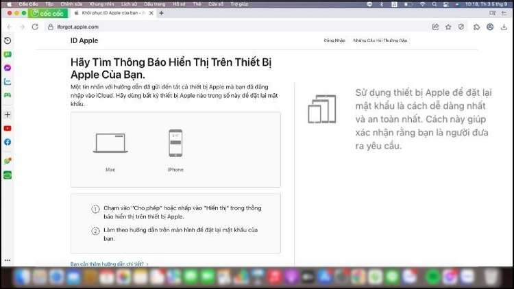Viewport: 514px width, 289px height.
Task: Open the AI chat sidebar icon
Action: (x=8, y=54)
